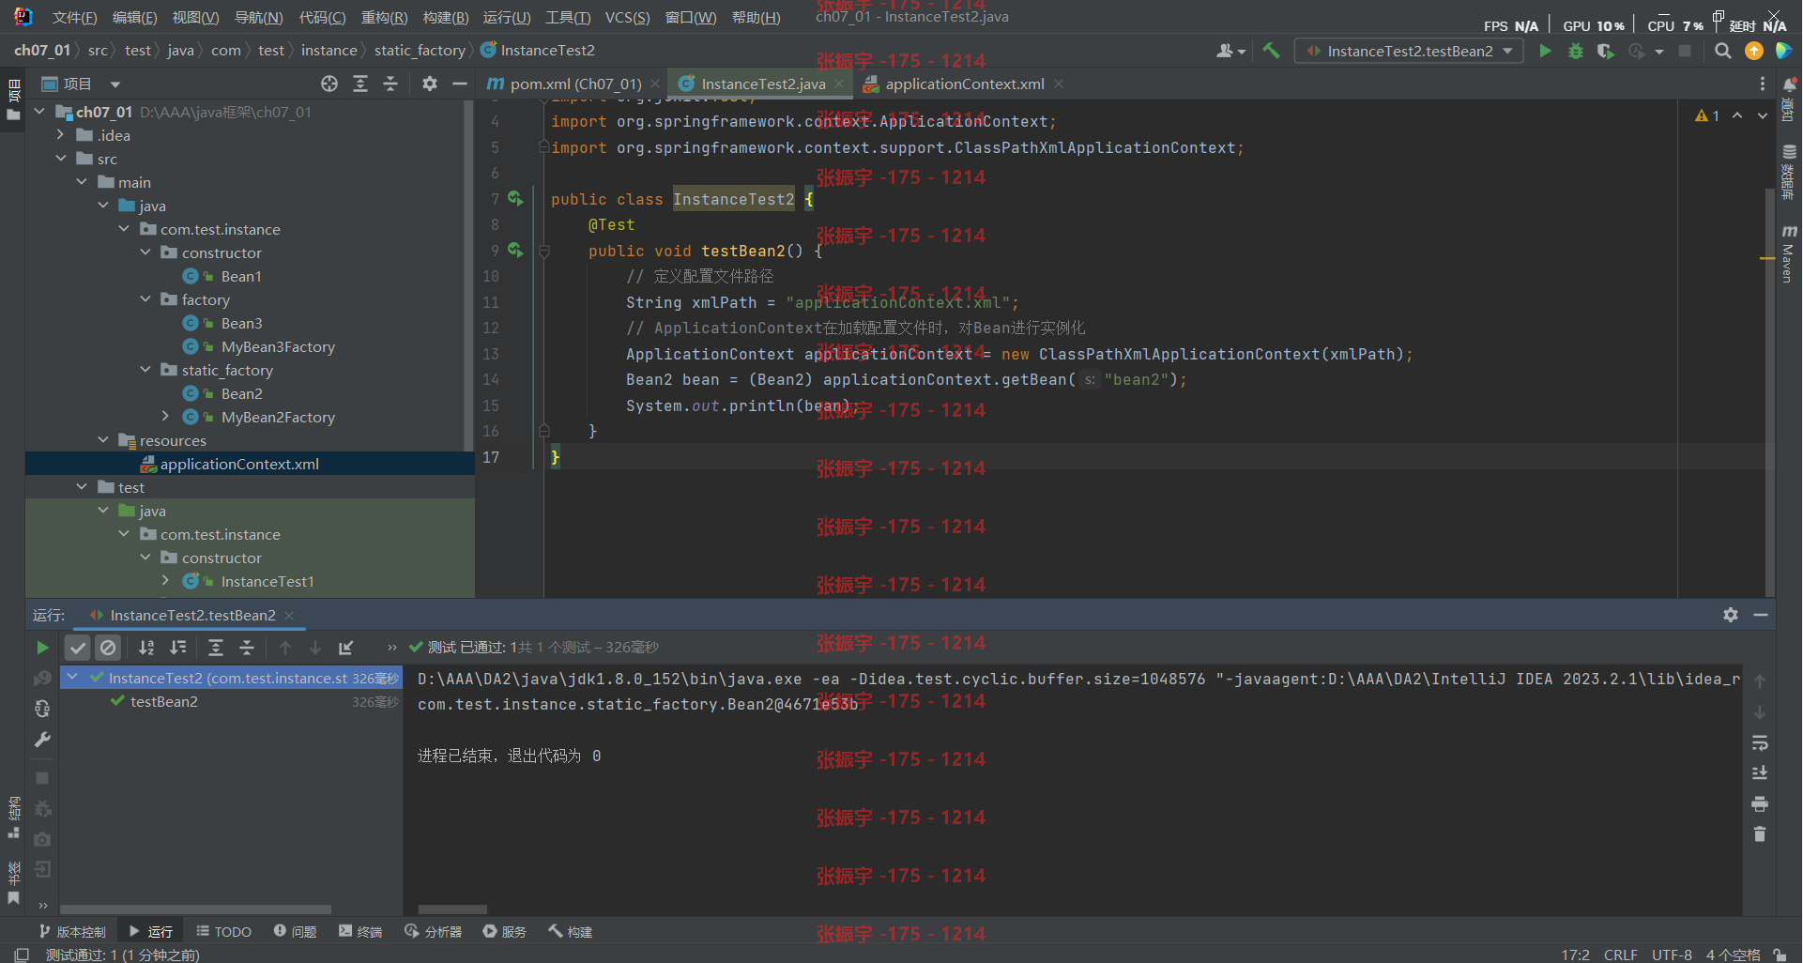The image size is (1803, 963).
Task: Hide the project tool window
Action: [x=460, y=84]
